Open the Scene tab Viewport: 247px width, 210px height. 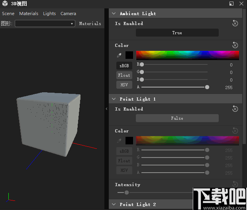point(8,14)
